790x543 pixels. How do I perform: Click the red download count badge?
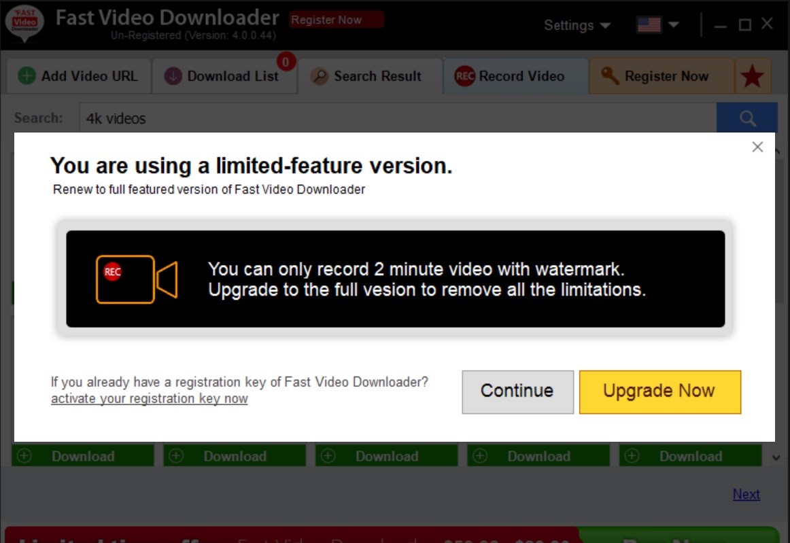[x=286, y=63]
